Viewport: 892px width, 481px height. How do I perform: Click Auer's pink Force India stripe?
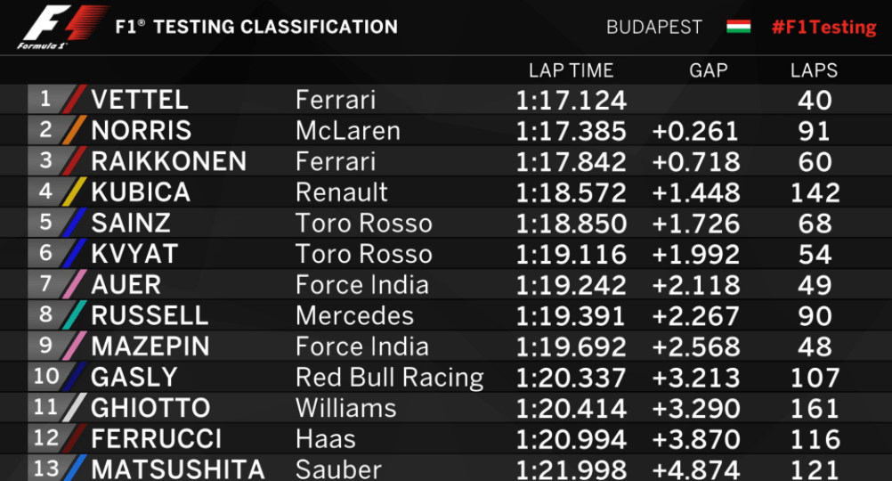pos(75,284)
